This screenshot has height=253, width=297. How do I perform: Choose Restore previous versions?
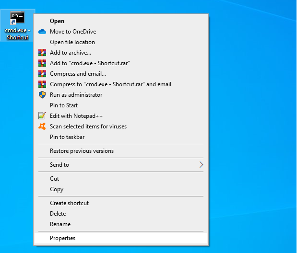121,151
